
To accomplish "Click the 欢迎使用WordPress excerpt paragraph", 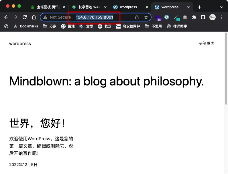I will 41,146.
